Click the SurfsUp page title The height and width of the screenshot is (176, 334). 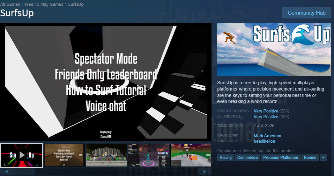point(17,13)
